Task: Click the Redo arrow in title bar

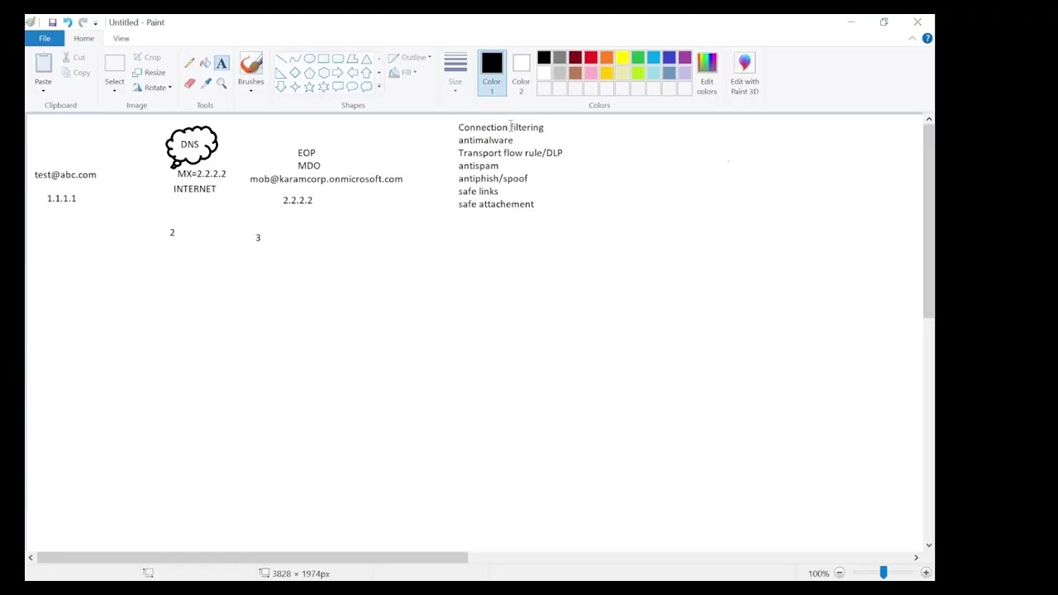Action: pos(83,22)
